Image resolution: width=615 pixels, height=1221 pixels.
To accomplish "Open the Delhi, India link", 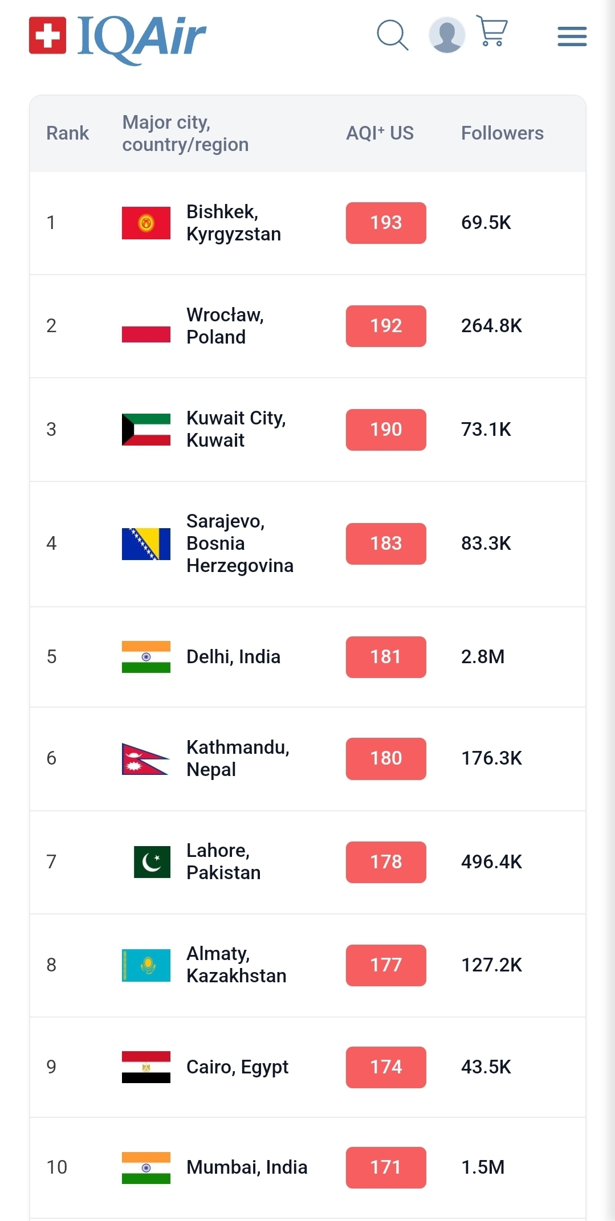I will tap(233, 657).
